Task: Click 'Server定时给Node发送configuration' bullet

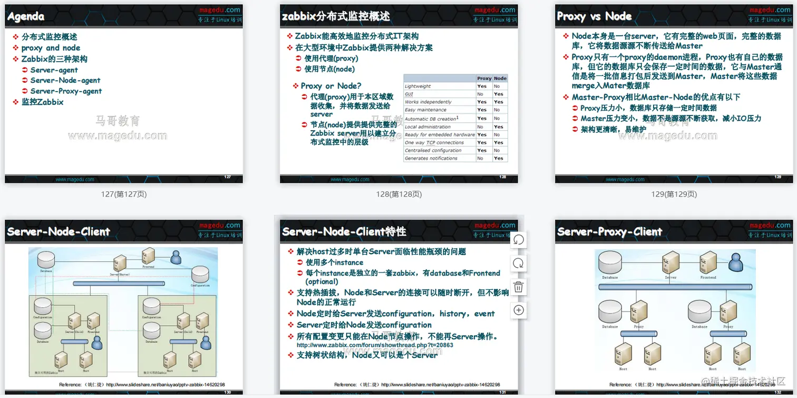Action: pyautogui.click(x=364, y=325)
